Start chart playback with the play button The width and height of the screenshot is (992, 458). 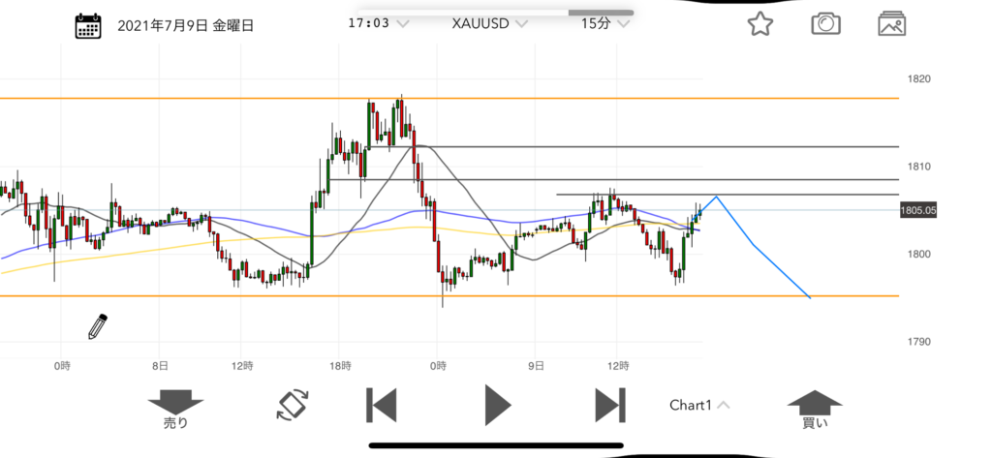click(x=497, y=404)
